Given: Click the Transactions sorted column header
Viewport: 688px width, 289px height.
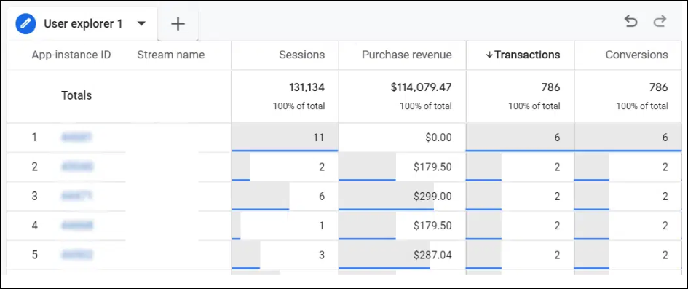Looking at the screenshot, I should point(523,55).
